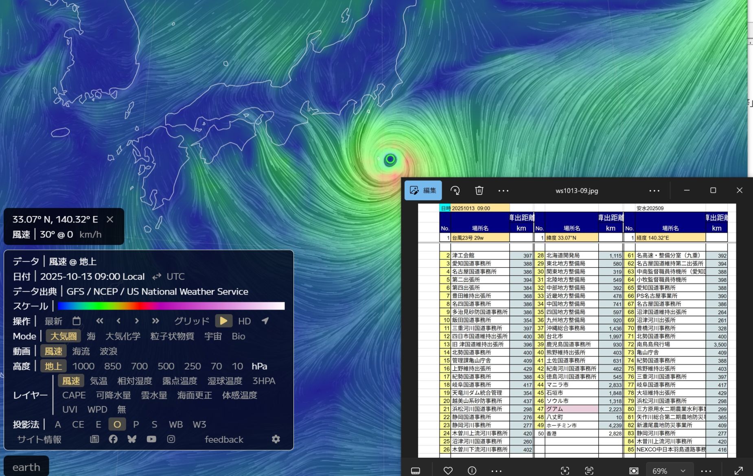
Task: Open the more options menu beside 編集
Action: pos(503,190)
